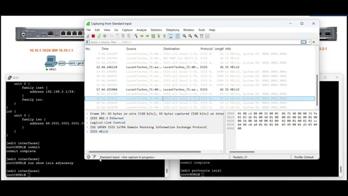Toggle packet list colorization
This screenshot has height=196, width=348.
(177, 36)
